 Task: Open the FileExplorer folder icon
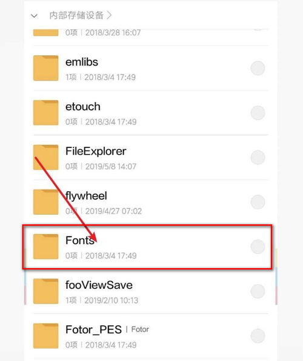45,157
